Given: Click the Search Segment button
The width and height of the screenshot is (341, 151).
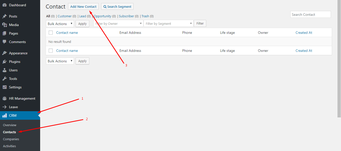Looking at the screenshot, I should click(x=117, y=7).
